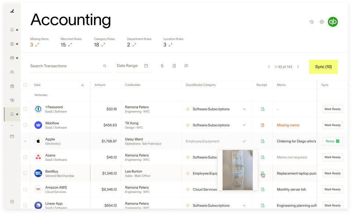Click the QuickBooks logo icon

click(333, 22)
